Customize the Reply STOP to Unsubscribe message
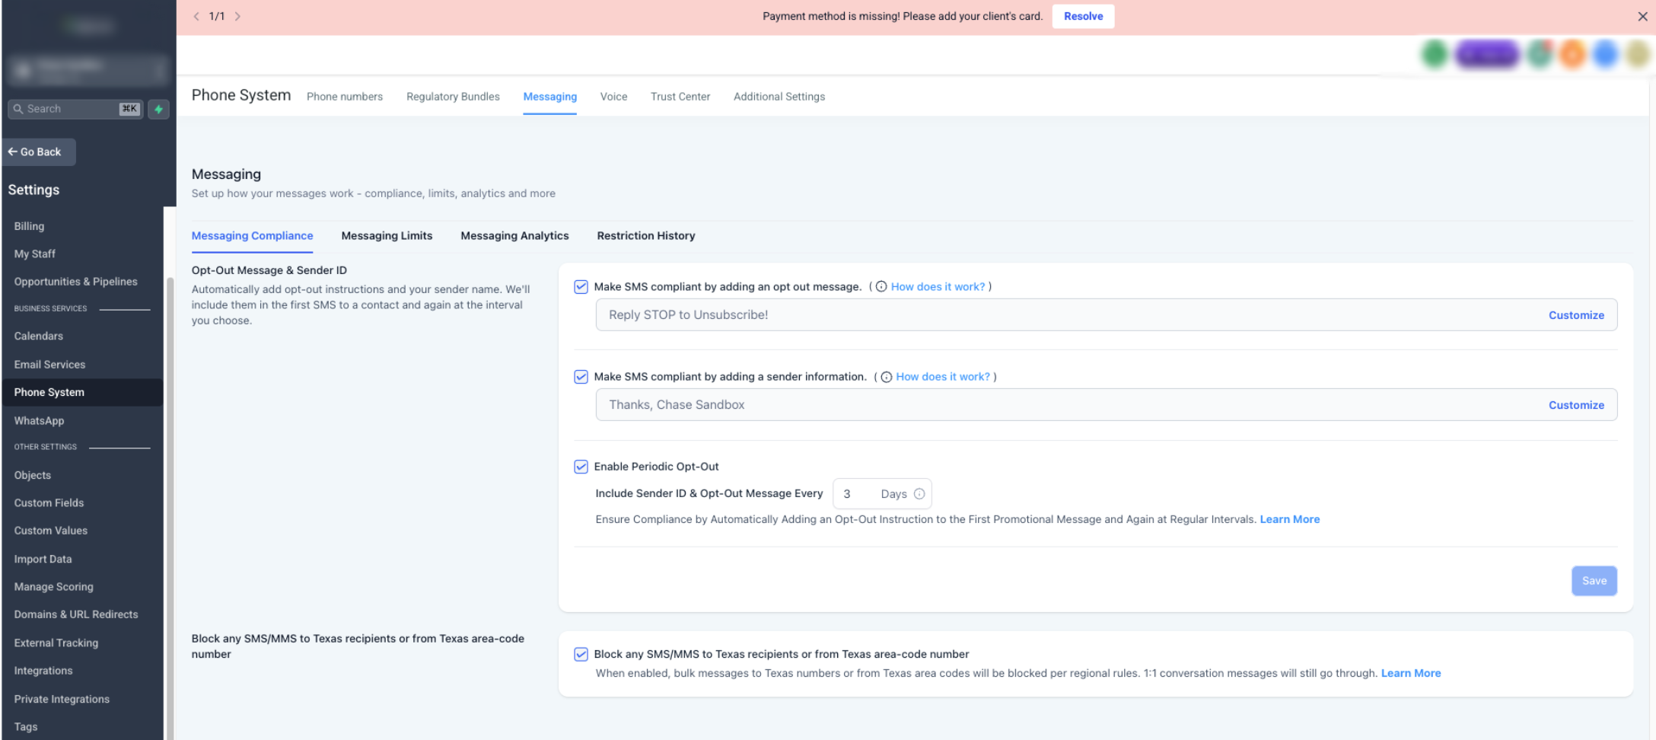This screenshot has height=740, width=1656. 1576,315
